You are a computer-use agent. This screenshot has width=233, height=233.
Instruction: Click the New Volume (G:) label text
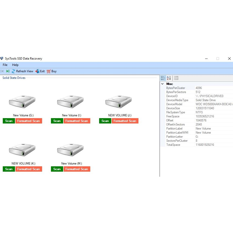[x=23, y=115]
